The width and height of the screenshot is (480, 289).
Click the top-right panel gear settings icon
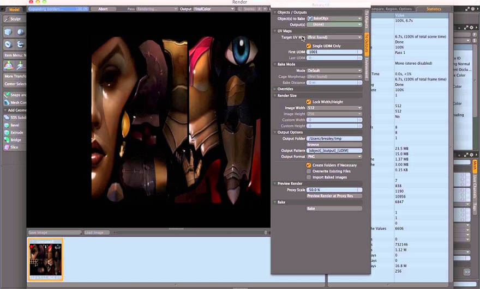click(473, 9)
